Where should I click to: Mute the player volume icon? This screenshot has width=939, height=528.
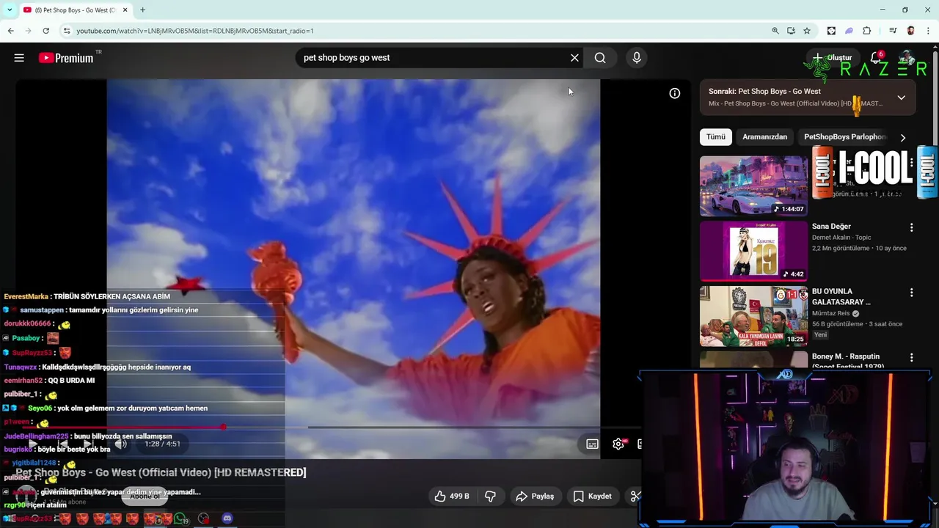coord(121,444)
